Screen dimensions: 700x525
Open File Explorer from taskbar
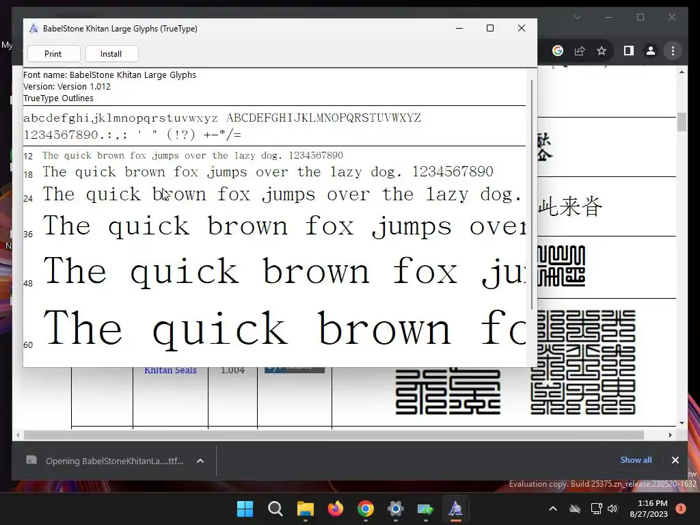pyautogui.click(x=306, y=509)
